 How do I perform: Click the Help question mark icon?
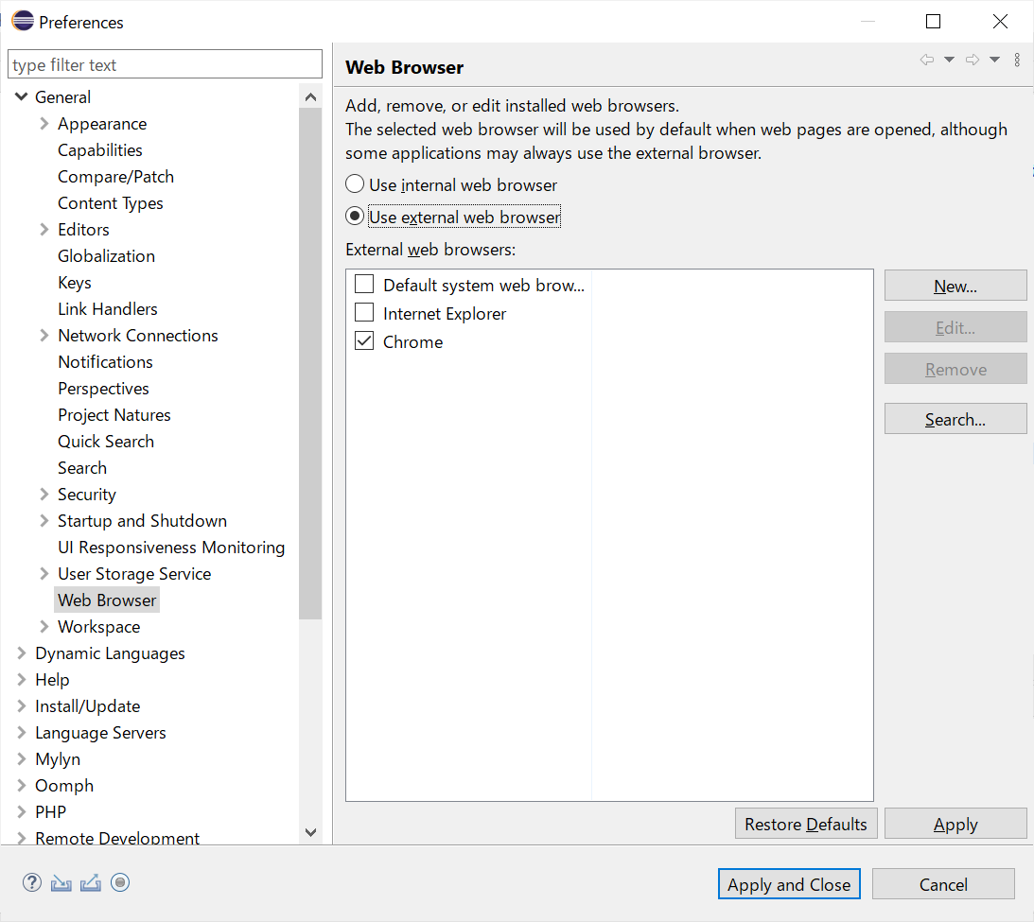(x=31, y=882)
